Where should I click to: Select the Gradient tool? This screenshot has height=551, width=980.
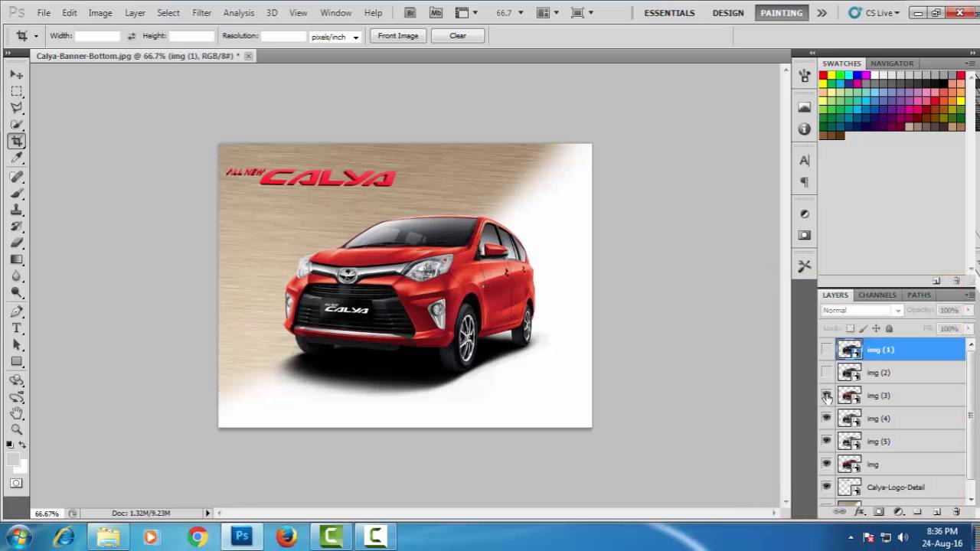(17, 260)
